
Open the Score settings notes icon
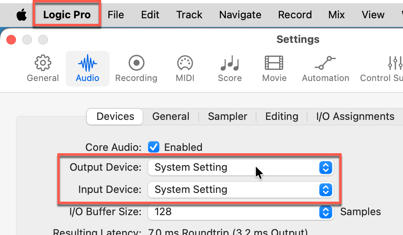coord(230,64)
